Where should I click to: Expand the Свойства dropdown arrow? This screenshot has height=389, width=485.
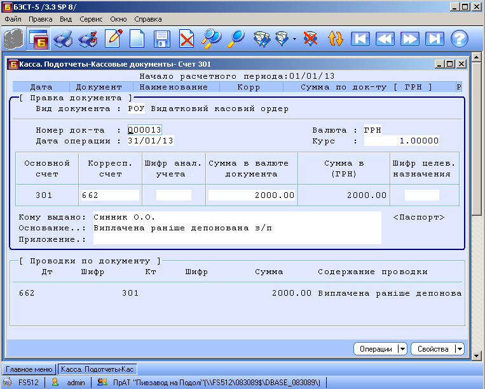(460, 349)
